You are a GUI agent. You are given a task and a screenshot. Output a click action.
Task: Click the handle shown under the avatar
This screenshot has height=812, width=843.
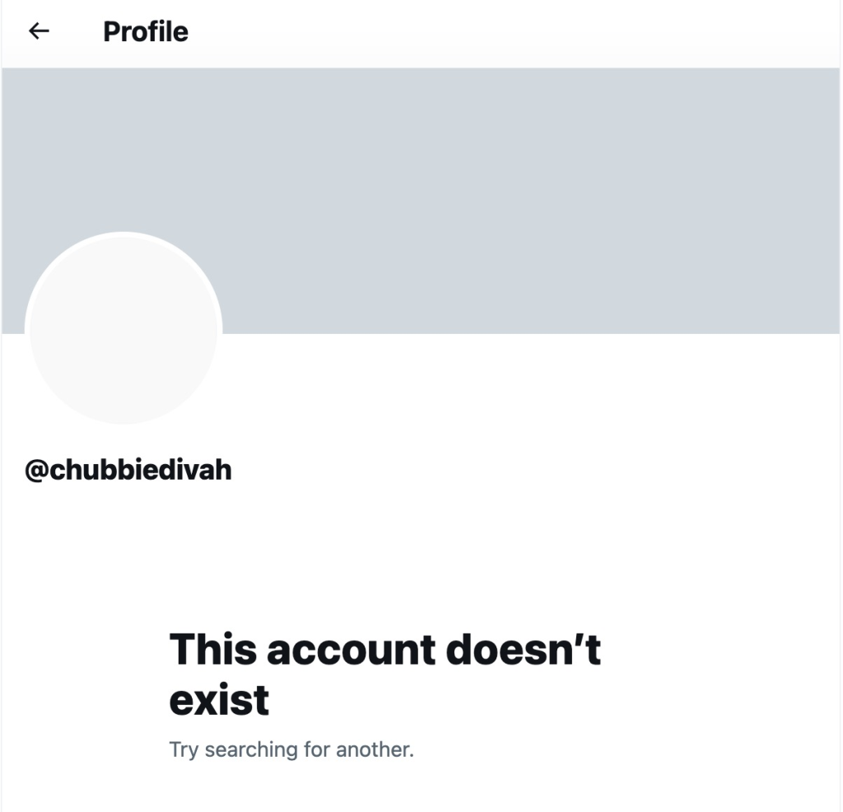(x=128, y=470)
